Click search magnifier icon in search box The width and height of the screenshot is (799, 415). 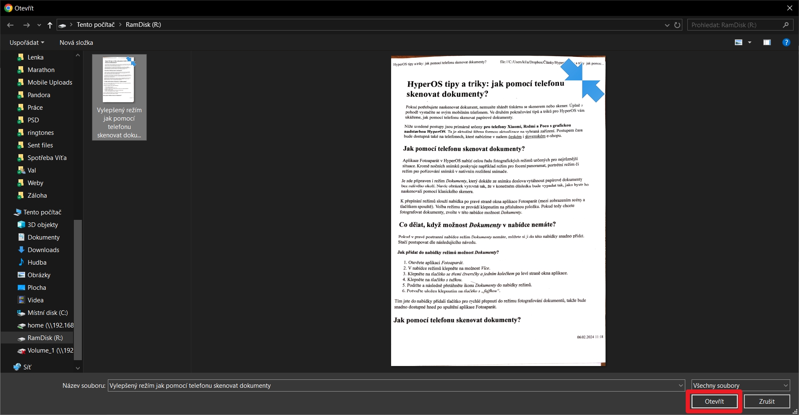click(x=786, y=25)
